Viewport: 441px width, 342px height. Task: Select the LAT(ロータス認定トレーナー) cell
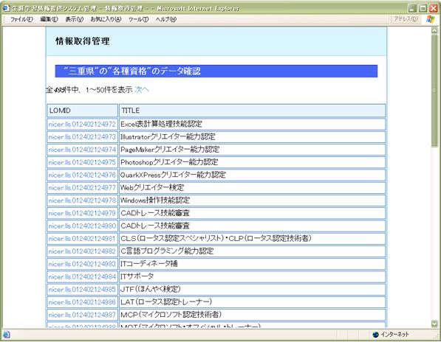pyautogui.click(x=253, y=302)
